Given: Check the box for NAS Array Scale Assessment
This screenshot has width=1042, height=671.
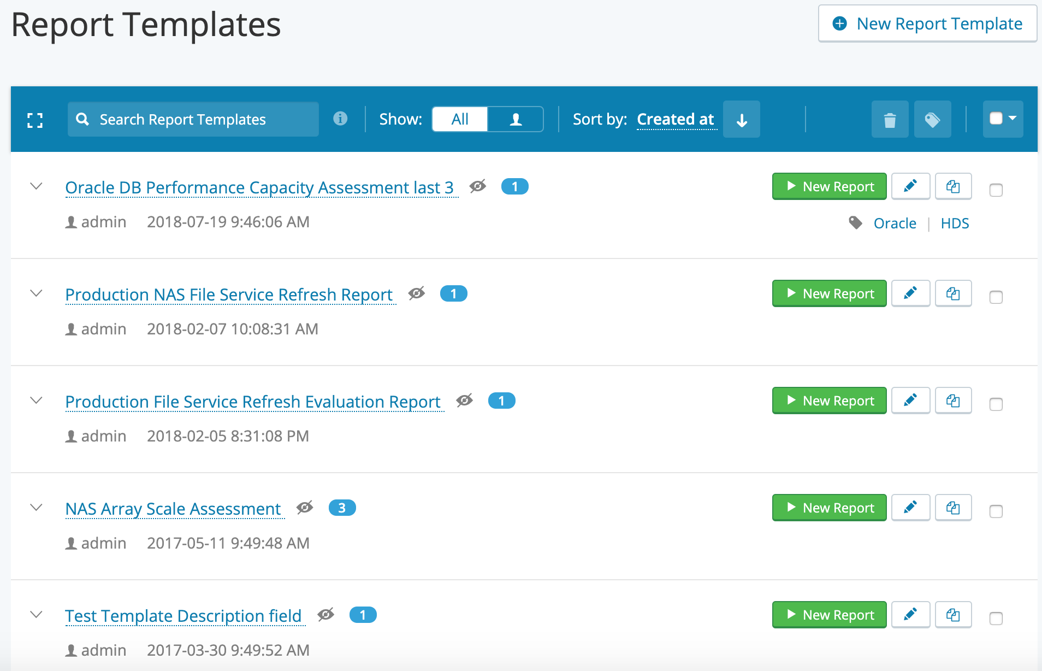Looking at the screenshot, I should (996, 511).
